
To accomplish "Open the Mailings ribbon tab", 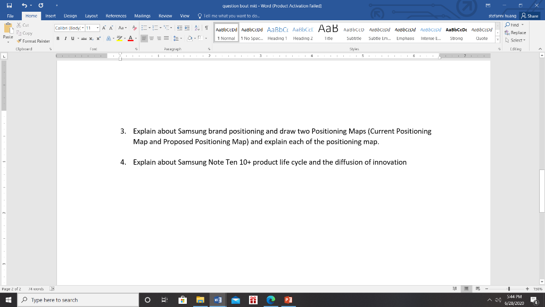I will pyautogui.click(x=142, y=16).
